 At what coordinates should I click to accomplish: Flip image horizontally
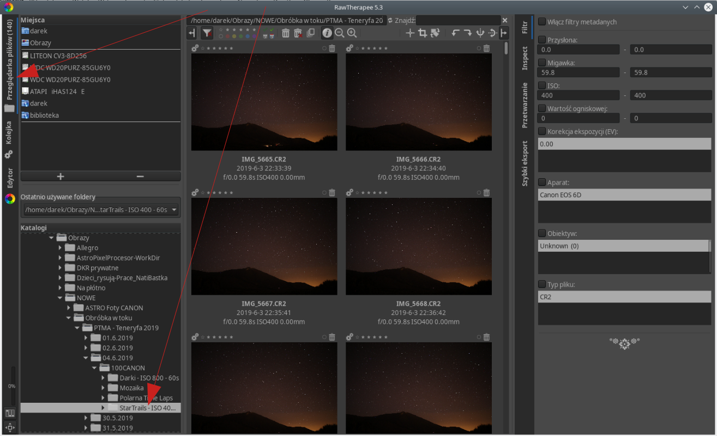tap(480, 33)
